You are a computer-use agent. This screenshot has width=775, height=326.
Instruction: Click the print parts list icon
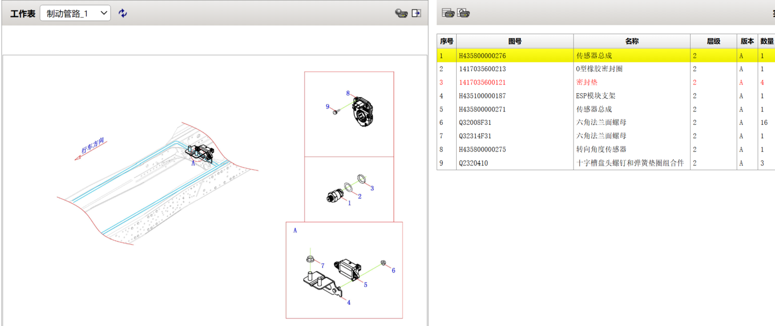click(x=448, y=13)
